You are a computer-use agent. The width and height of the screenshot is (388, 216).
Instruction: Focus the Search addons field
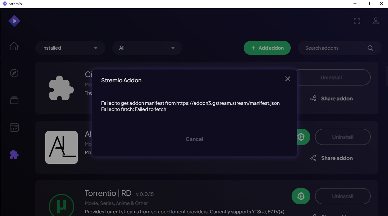(x=333, y=48)
